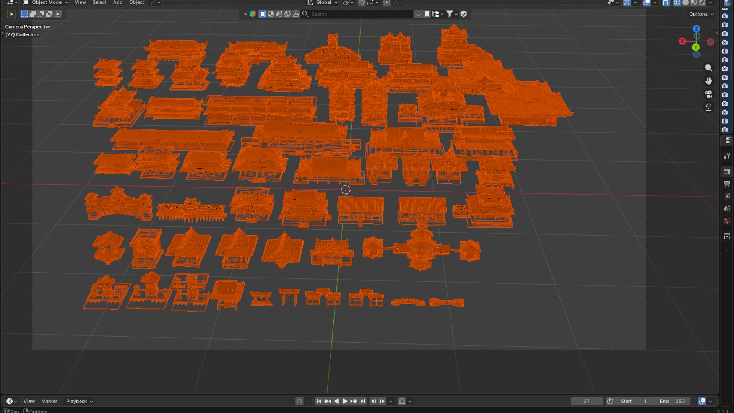Click the X axis on navigation gizmo

682,41
